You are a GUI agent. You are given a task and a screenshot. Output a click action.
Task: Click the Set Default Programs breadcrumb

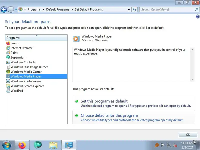89,9
